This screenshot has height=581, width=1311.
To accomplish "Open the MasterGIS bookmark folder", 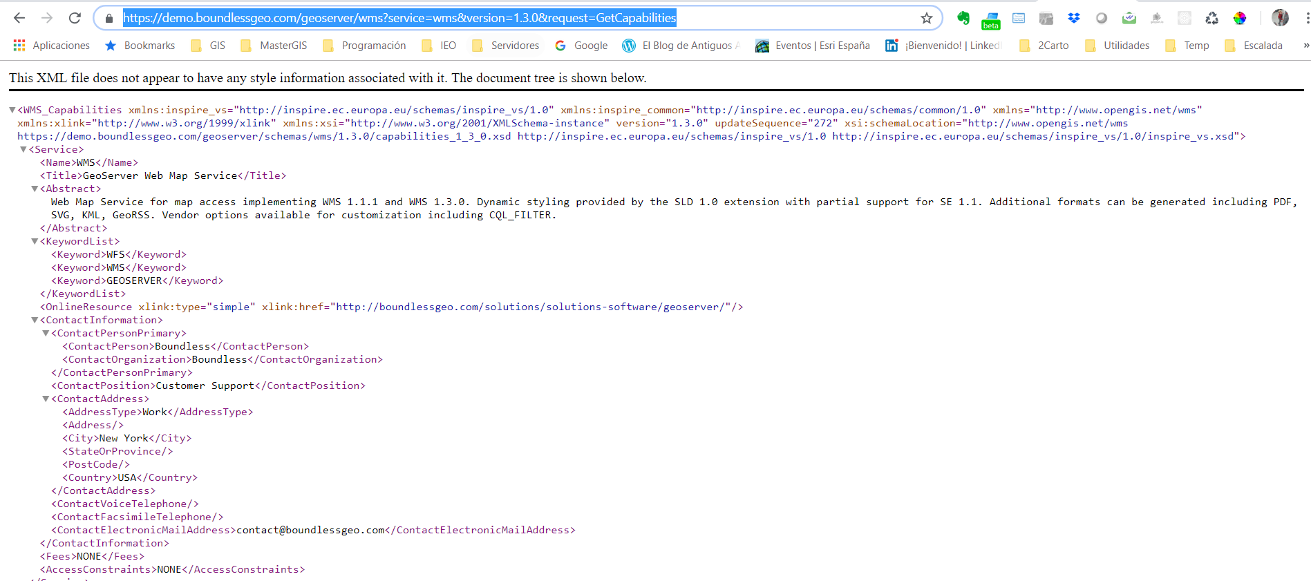I will (x=274, y=46).
